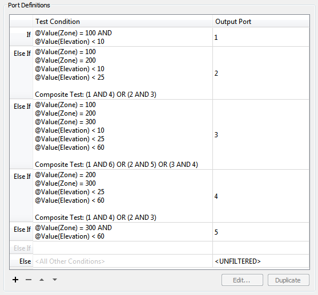318x295 pixels.
Task: Select the Test Condition column header
Action: point(123,22)
